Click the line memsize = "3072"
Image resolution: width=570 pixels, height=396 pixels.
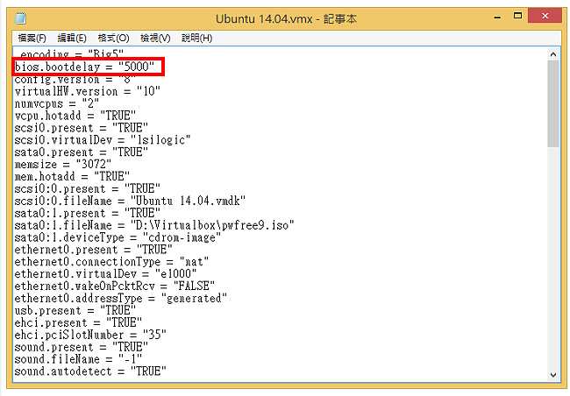63,164
